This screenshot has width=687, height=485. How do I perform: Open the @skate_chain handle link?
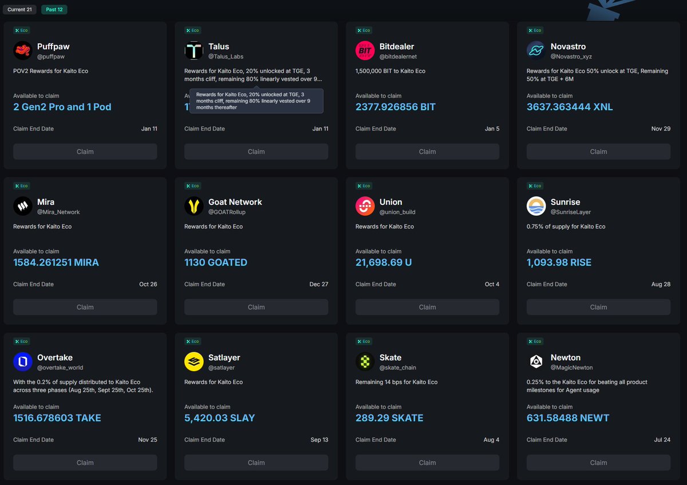(398, 368)
